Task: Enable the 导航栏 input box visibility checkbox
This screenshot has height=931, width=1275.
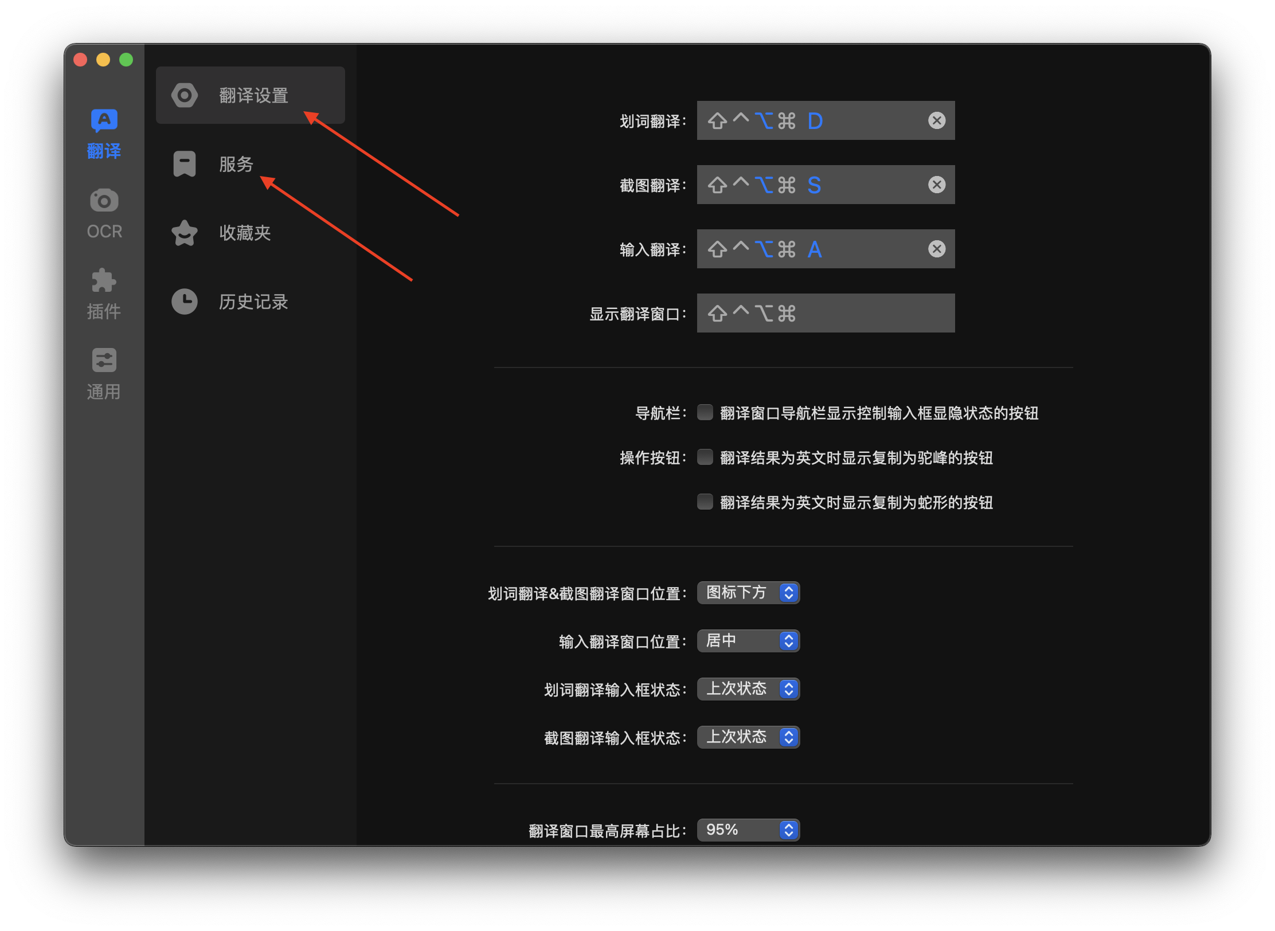Action: (x=705, y=412)
